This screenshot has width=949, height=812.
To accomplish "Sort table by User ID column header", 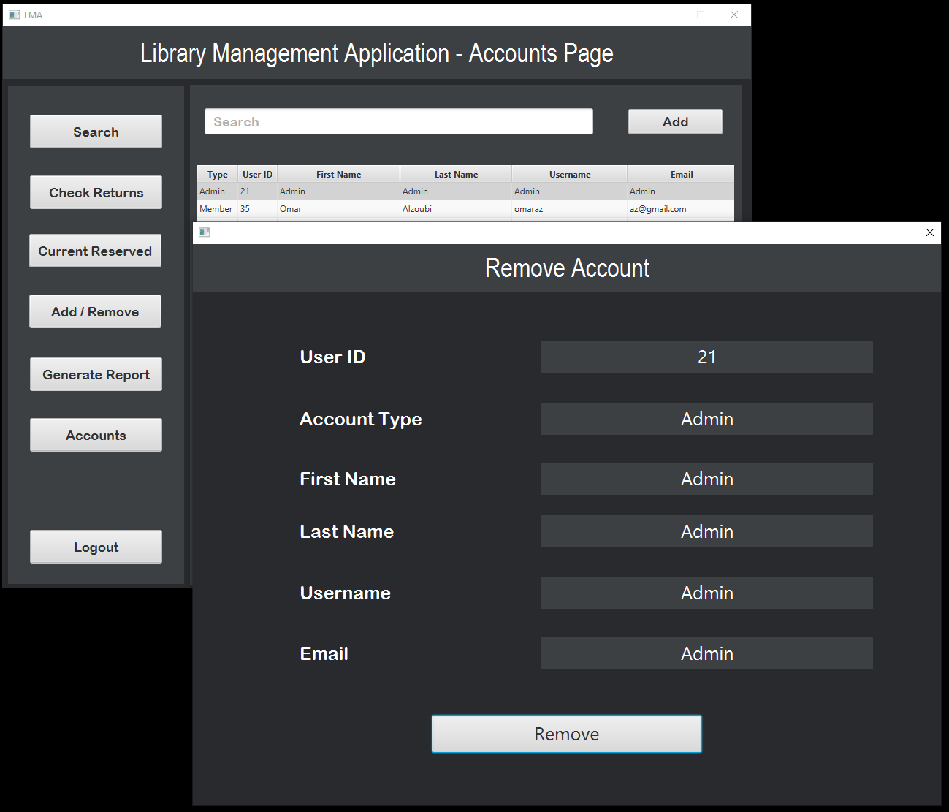I will (x=257, y=174).
